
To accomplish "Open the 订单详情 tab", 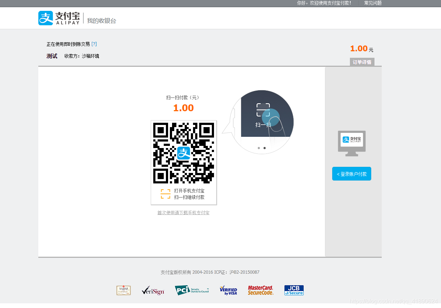I will point(362,62).
